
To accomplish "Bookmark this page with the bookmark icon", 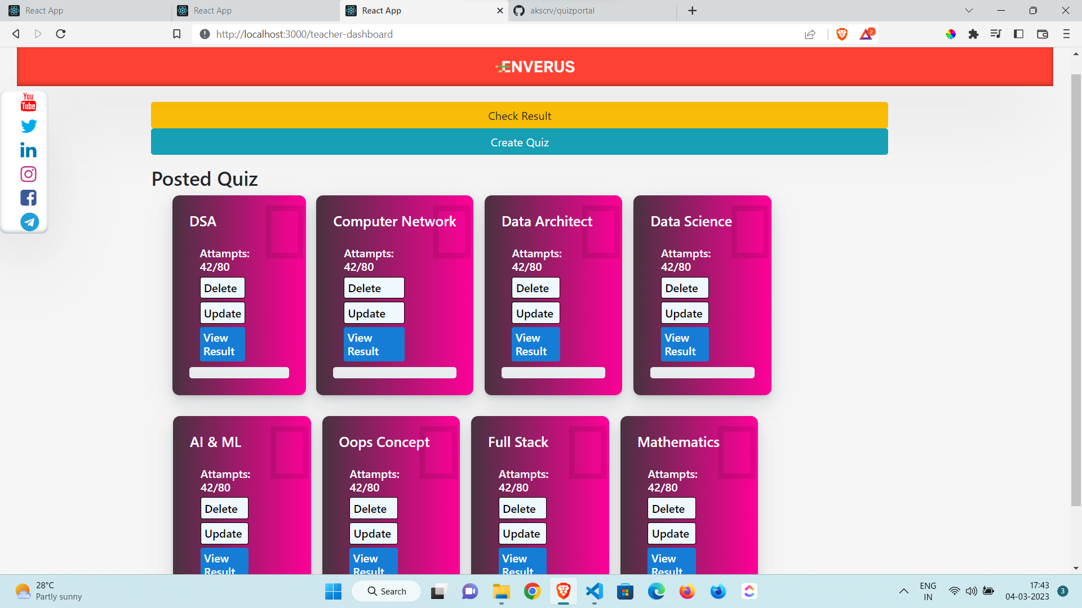I will pos(177,34).
